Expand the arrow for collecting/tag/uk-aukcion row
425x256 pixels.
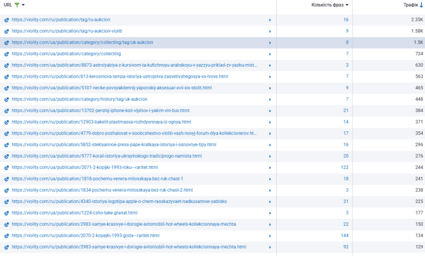(x=270, y=42)
